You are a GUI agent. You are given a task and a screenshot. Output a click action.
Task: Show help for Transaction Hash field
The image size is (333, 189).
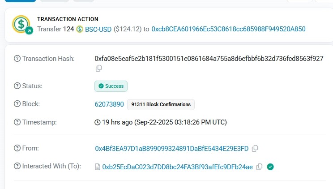pos(17,59)
